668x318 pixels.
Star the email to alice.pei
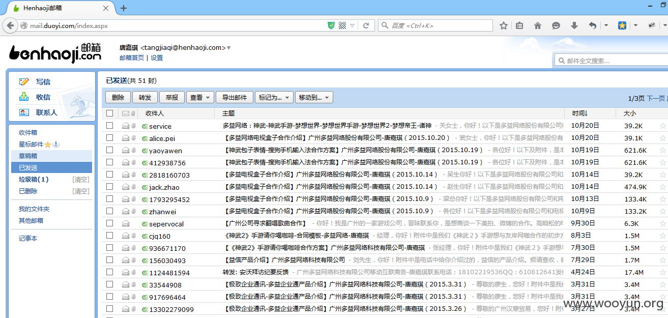point(662,138)
